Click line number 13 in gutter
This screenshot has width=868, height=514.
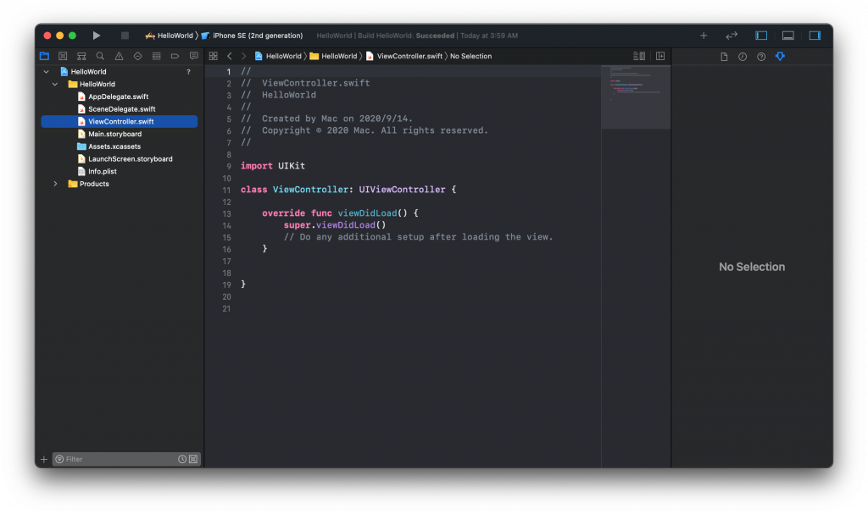click(x=227, y=213)
